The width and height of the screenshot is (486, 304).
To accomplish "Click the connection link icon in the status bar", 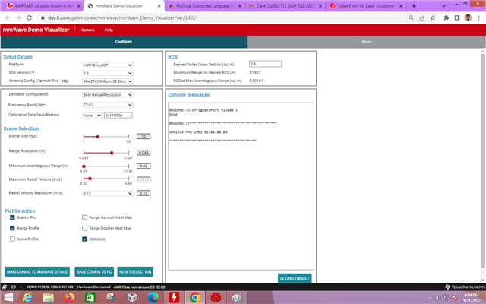I will pos(13,287).
